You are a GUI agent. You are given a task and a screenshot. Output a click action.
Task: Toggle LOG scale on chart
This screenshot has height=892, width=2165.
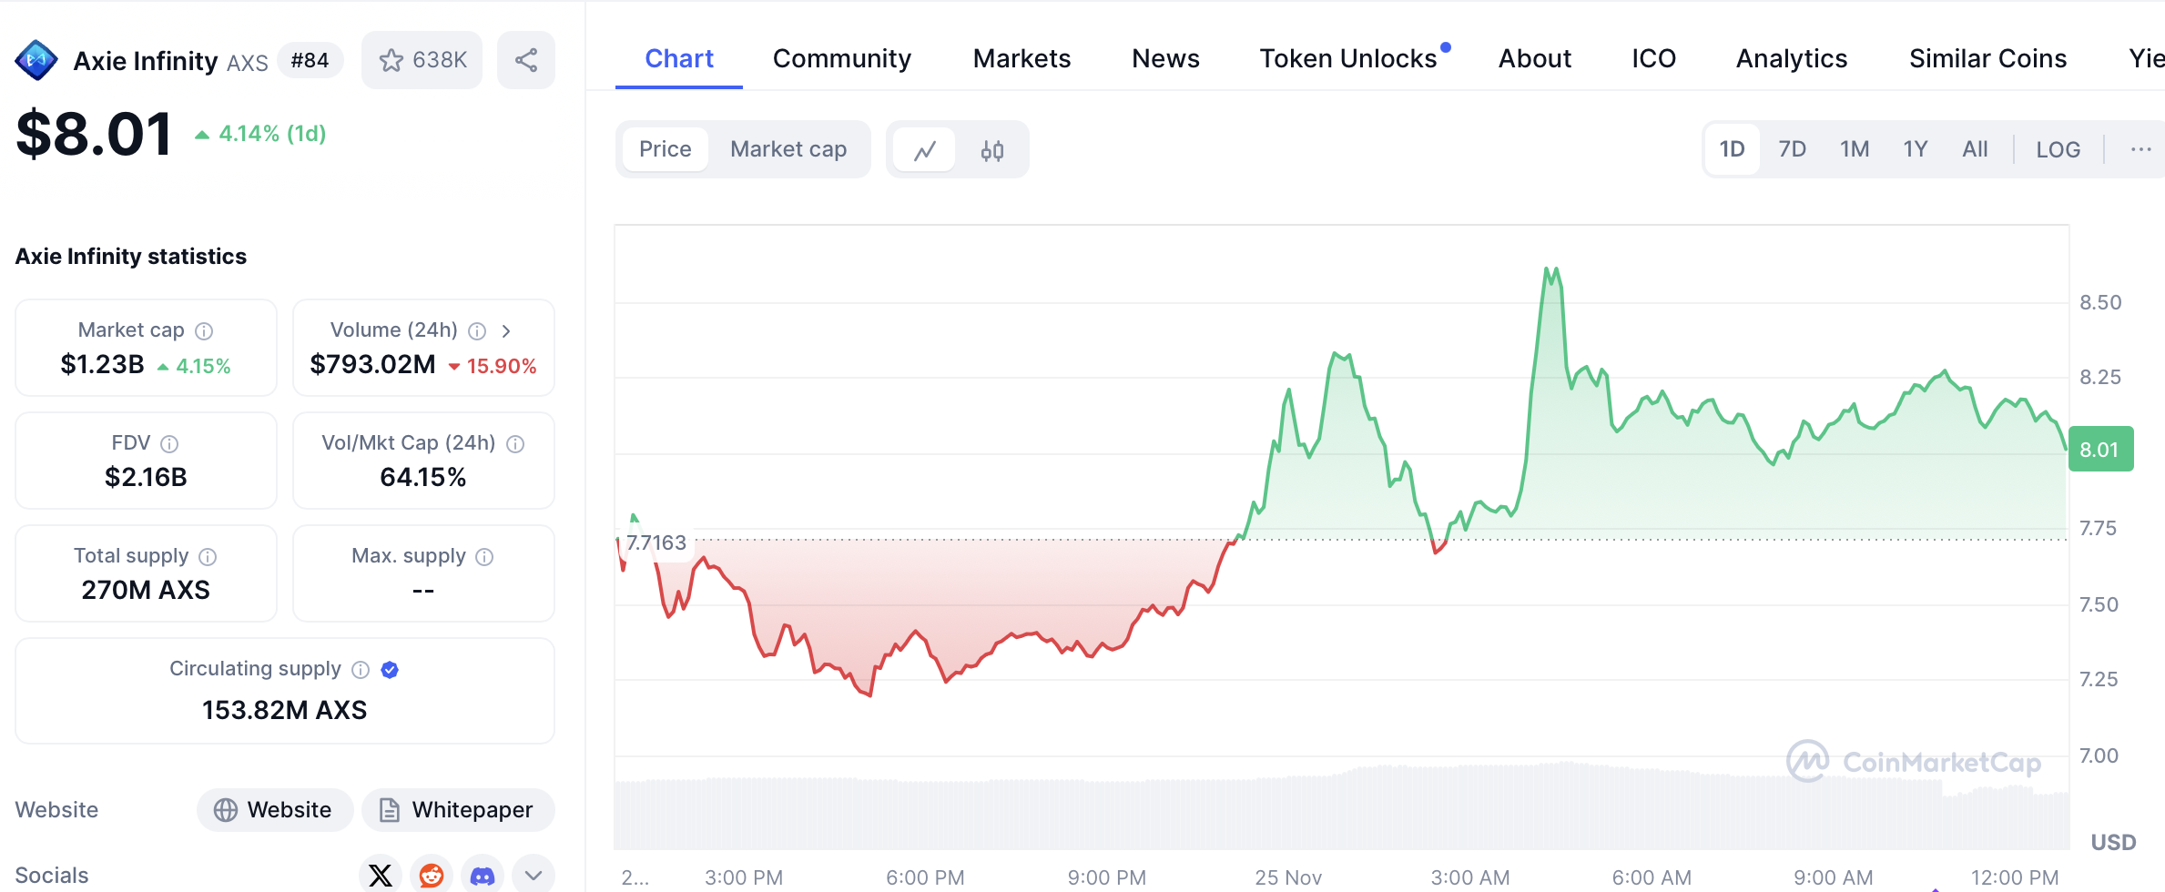pos(2058,149)
